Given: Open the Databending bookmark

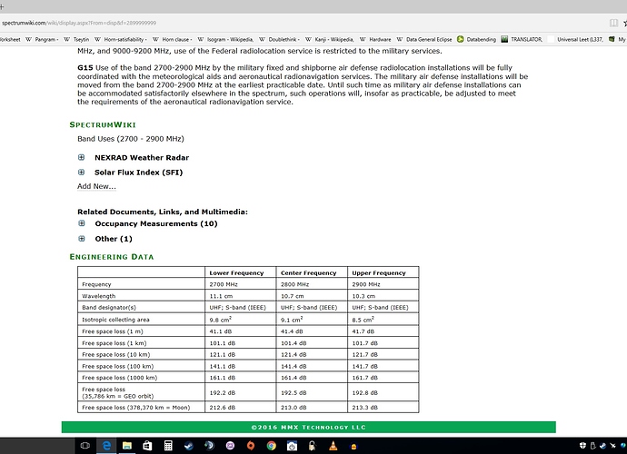Looking at the screenshot, I should point(481,39).
